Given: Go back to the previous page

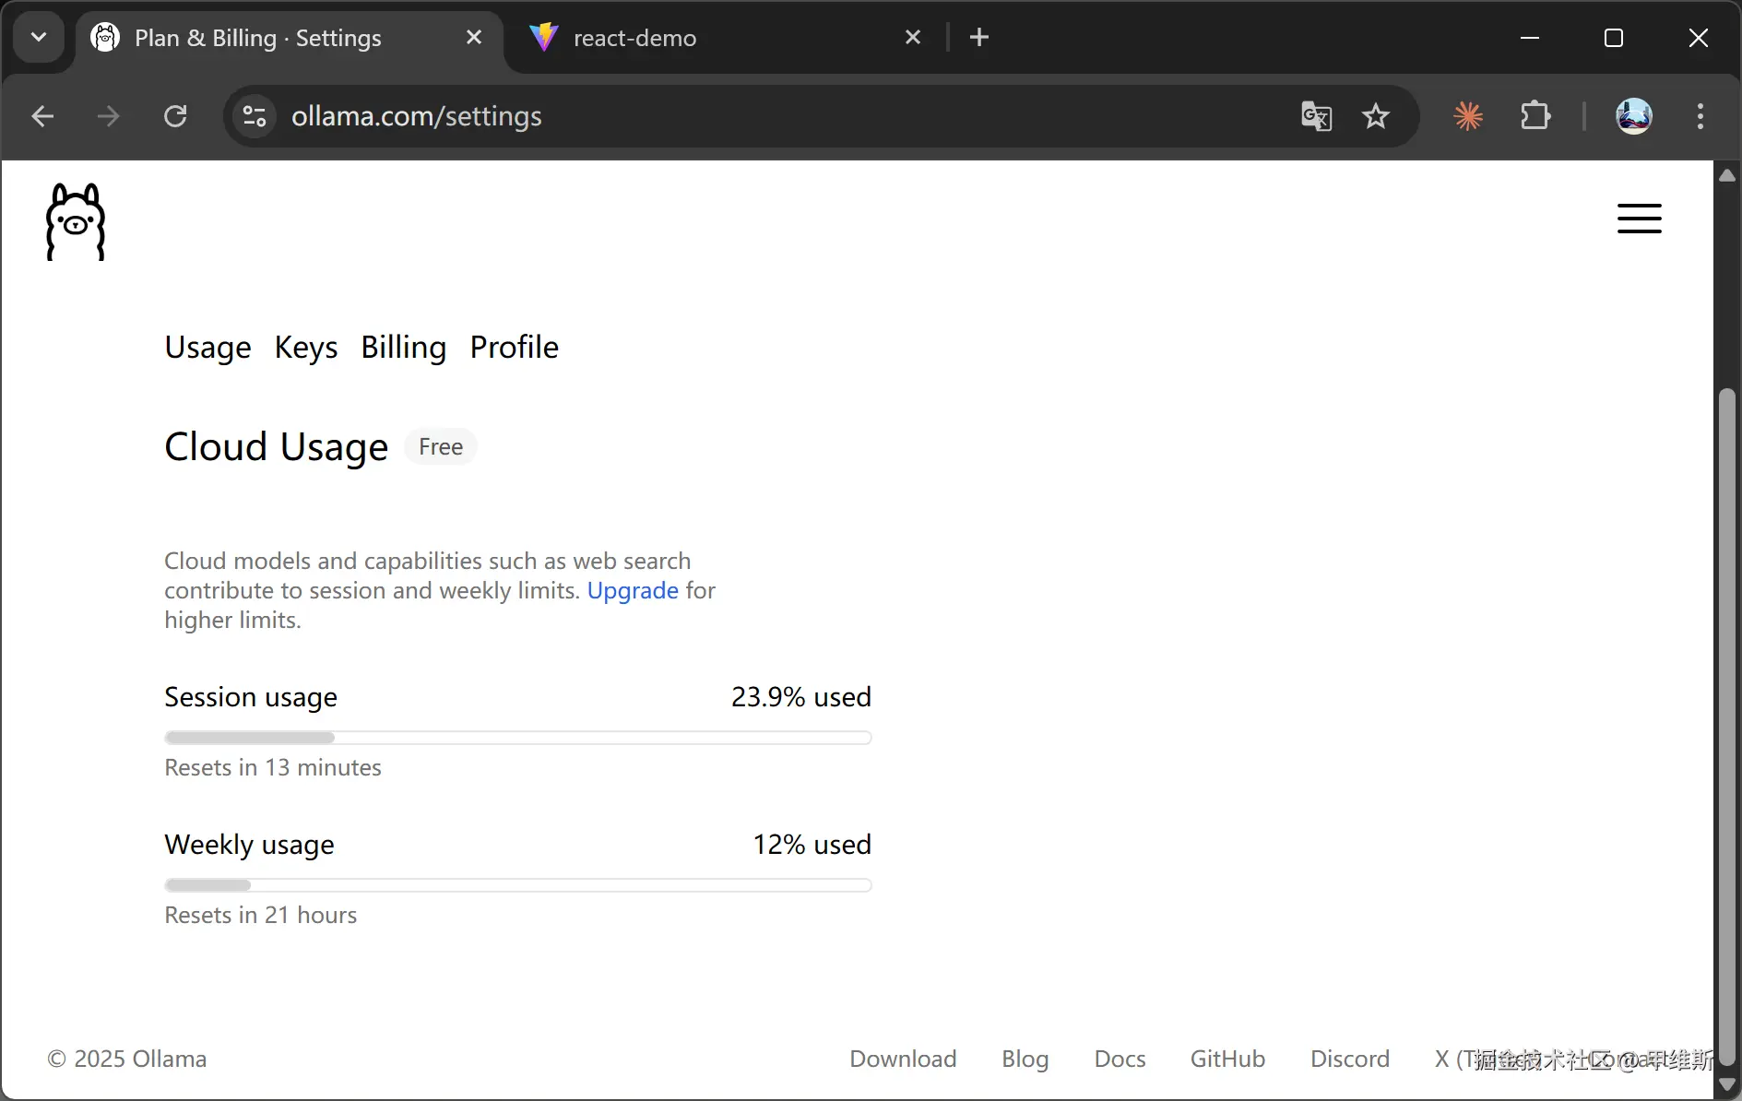Looking at the screenshot, I should coord(42,116).
